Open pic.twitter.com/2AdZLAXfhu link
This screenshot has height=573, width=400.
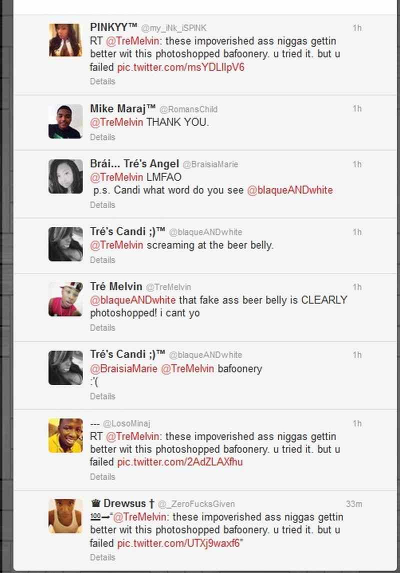tap(179, 462)
